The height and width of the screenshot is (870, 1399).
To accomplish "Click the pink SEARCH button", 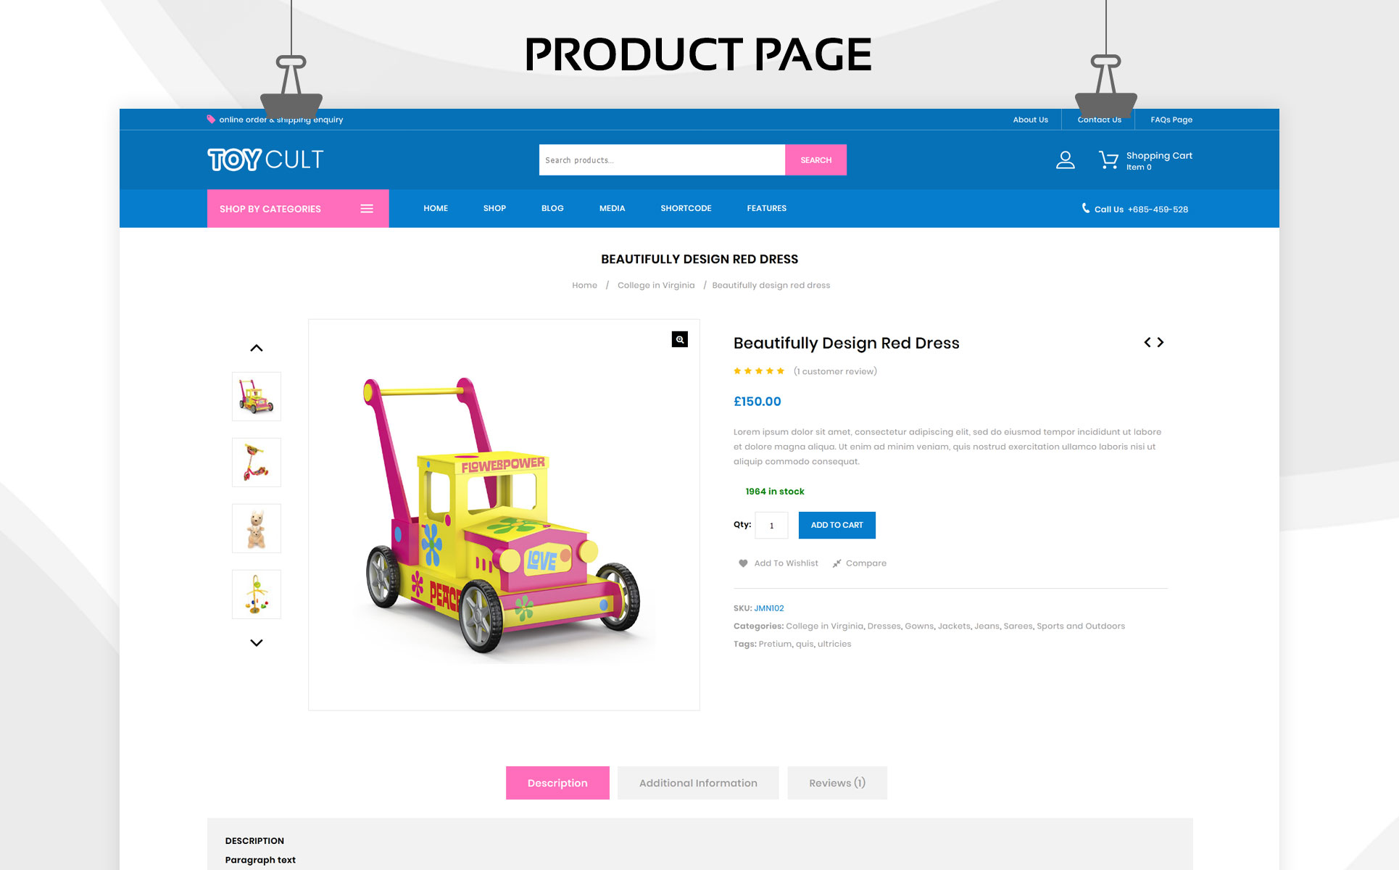I will point(815,160).
